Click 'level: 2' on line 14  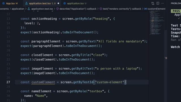coord(31,23)
